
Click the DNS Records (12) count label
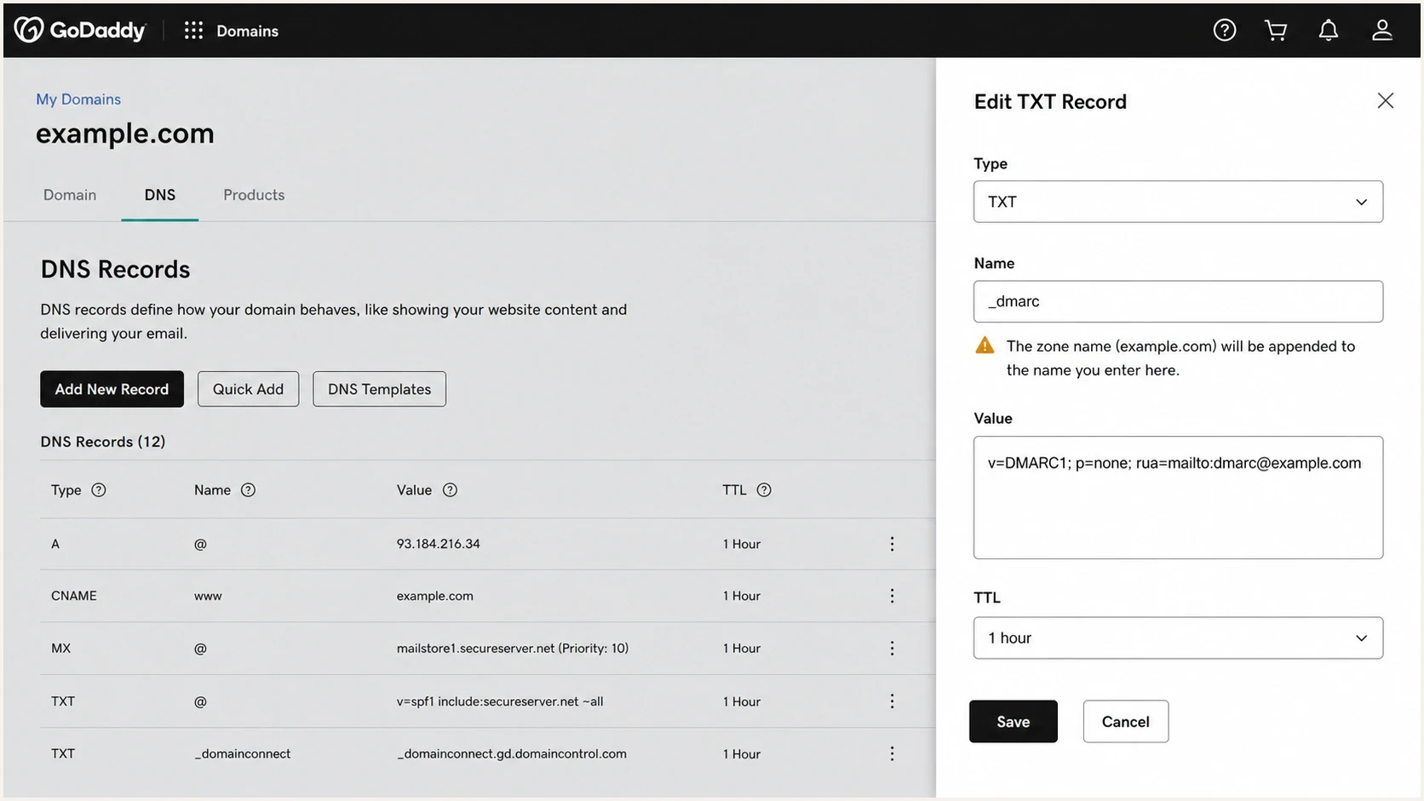coord(103,442)
